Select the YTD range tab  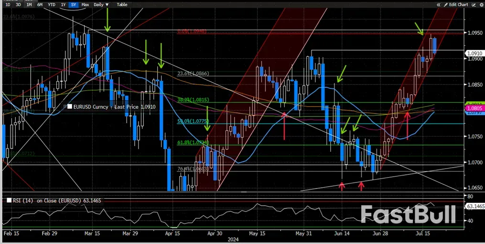coord(51,4)
